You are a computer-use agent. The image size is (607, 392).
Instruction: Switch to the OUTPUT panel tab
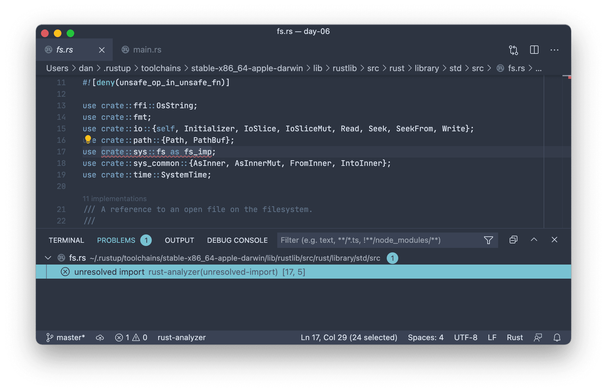pyautogui.click(x=179, y=240)
